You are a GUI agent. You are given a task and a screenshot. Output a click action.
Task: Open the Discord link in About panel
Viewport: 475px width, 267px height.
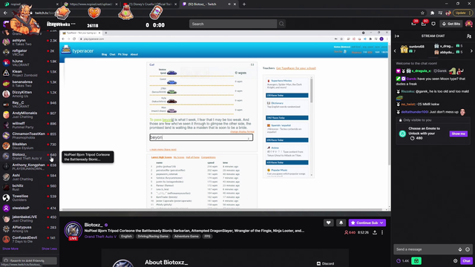point(325,264)
